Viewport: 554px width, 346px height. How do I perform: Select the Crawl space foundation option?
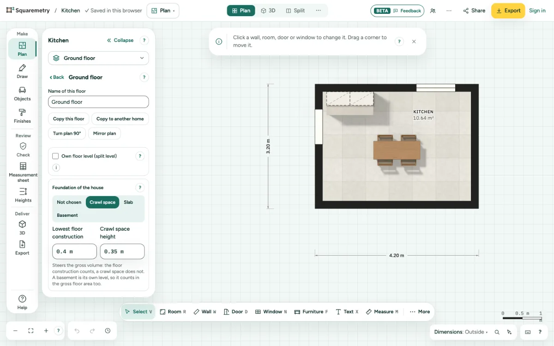click(102, 202)
